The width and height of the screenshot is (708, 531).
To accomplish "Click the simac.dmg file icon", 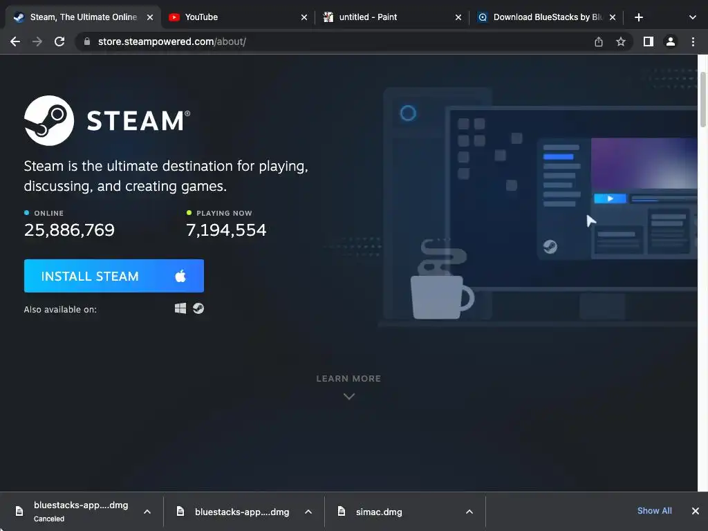I will pos(342,511).
